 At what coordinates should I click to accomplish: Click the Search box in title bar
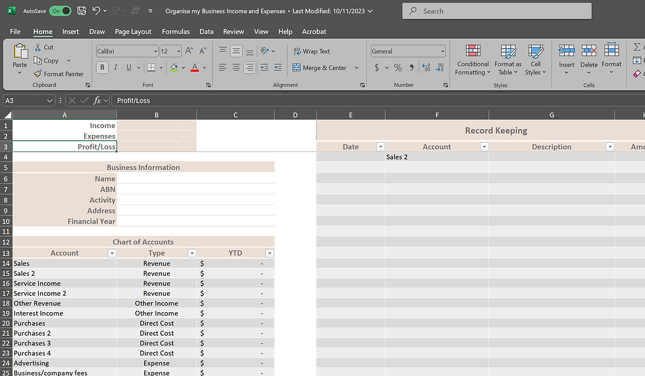click(x=497, y=11)
